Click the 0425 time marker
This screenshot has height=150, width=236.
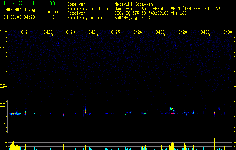(116, 32)
